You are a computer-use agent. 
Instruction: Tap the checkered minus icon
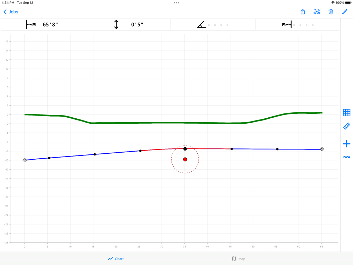pos(347,157)
